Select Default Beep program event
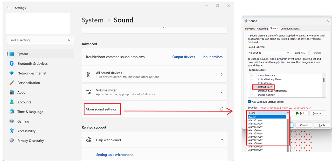332x163 pixels. pos(265,87)
